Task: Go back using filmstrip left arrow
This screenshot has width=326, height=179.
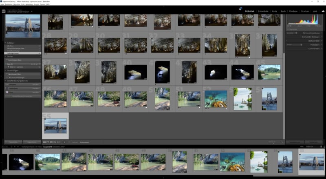Action: [15, 147]
